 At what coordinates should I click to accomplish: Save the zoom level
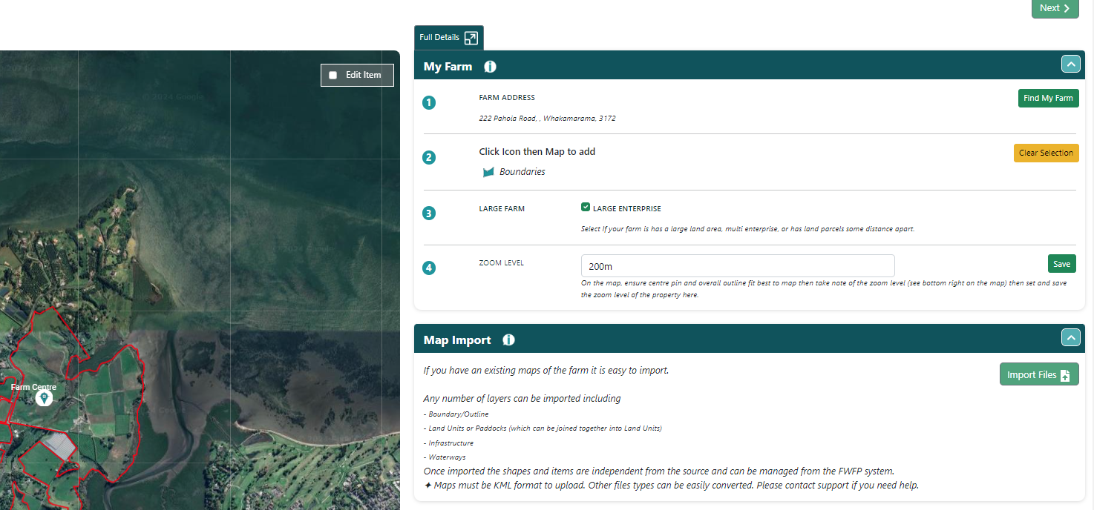[x=1061, y=264]
